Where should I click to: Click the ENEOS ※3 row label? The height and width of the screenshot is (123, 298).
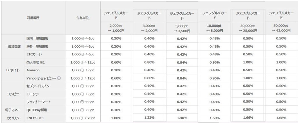[x=34, y=118]
